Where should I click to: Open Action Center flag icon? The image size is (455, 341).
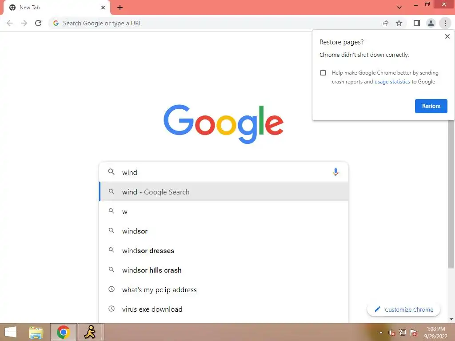click(413, 333)
